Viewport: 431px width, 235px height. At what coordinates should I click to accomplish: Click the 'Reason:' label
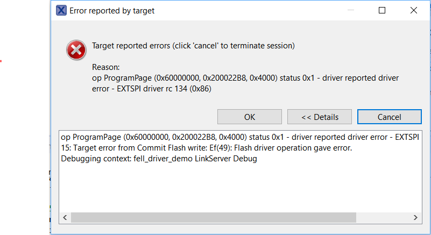coord(105,67)
